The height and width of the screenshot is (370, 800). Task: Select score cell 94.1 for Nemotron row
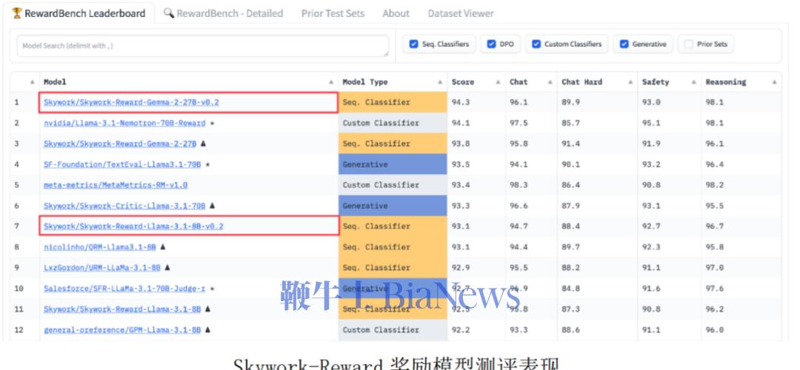coord(461,124)
